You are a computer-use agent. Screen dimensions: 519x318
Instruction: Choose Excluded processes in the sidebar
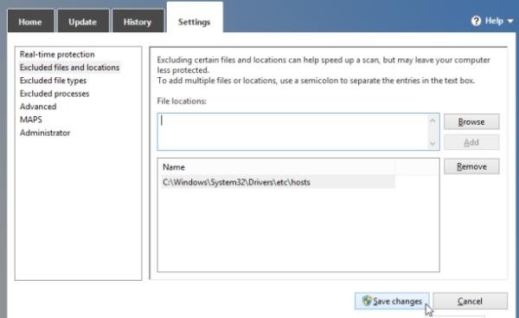(x=54, y=94)
